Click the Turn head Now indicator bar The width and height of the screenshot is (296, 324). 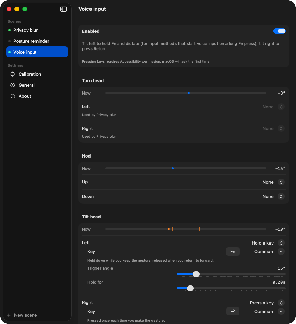[x=186, y=93]
